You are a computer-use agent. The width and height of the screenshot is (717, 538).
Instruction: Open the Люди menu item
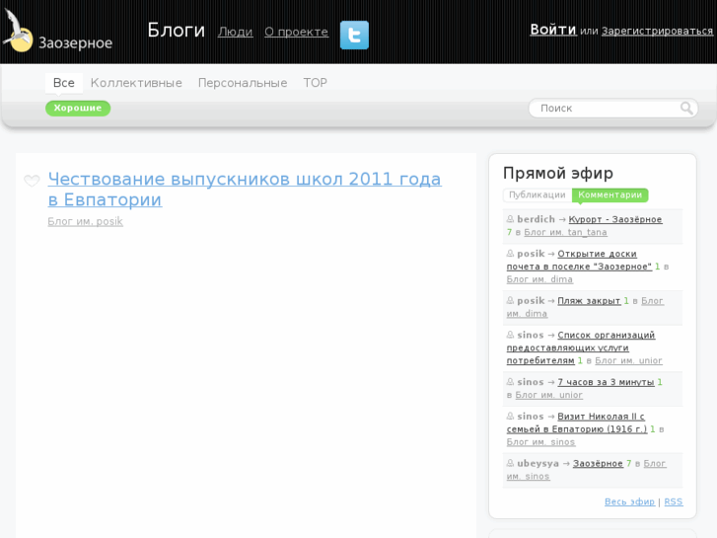235,32
